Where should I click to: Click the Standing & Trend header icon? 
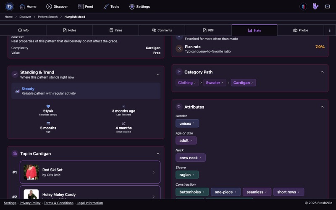tap(15, 74)
